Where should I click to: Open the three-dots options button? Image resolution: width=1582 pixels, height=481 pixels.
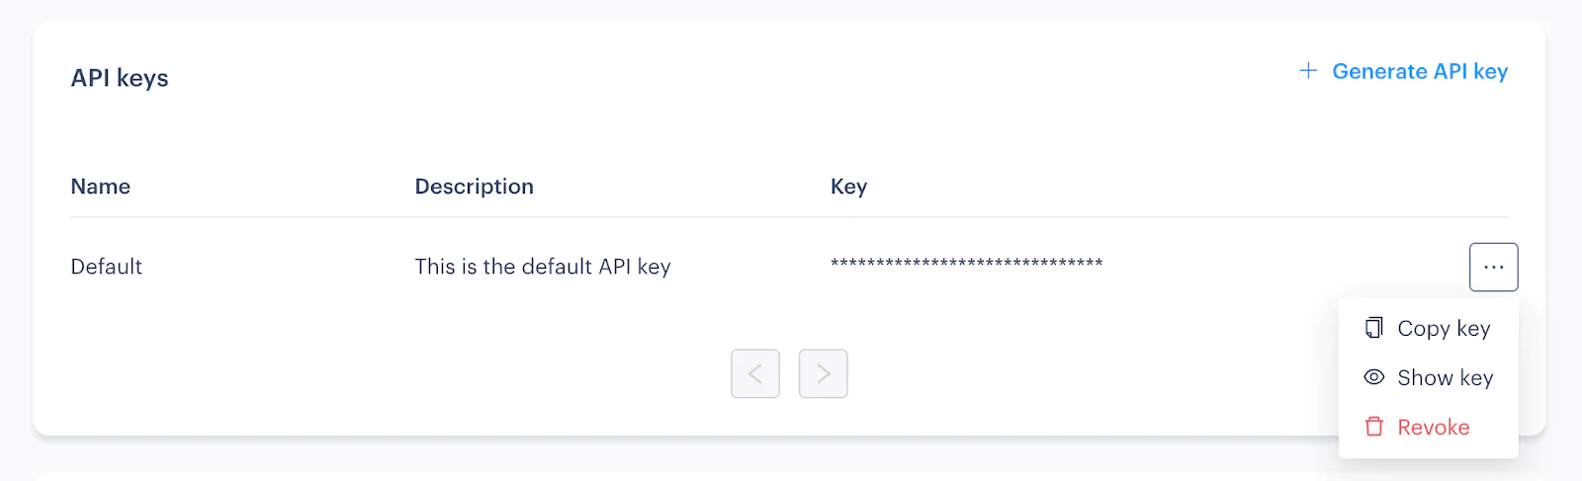1493,267
